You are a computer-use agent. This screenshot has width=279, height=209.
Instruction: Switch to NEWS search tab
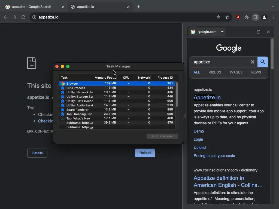click(x=256, y=72)
